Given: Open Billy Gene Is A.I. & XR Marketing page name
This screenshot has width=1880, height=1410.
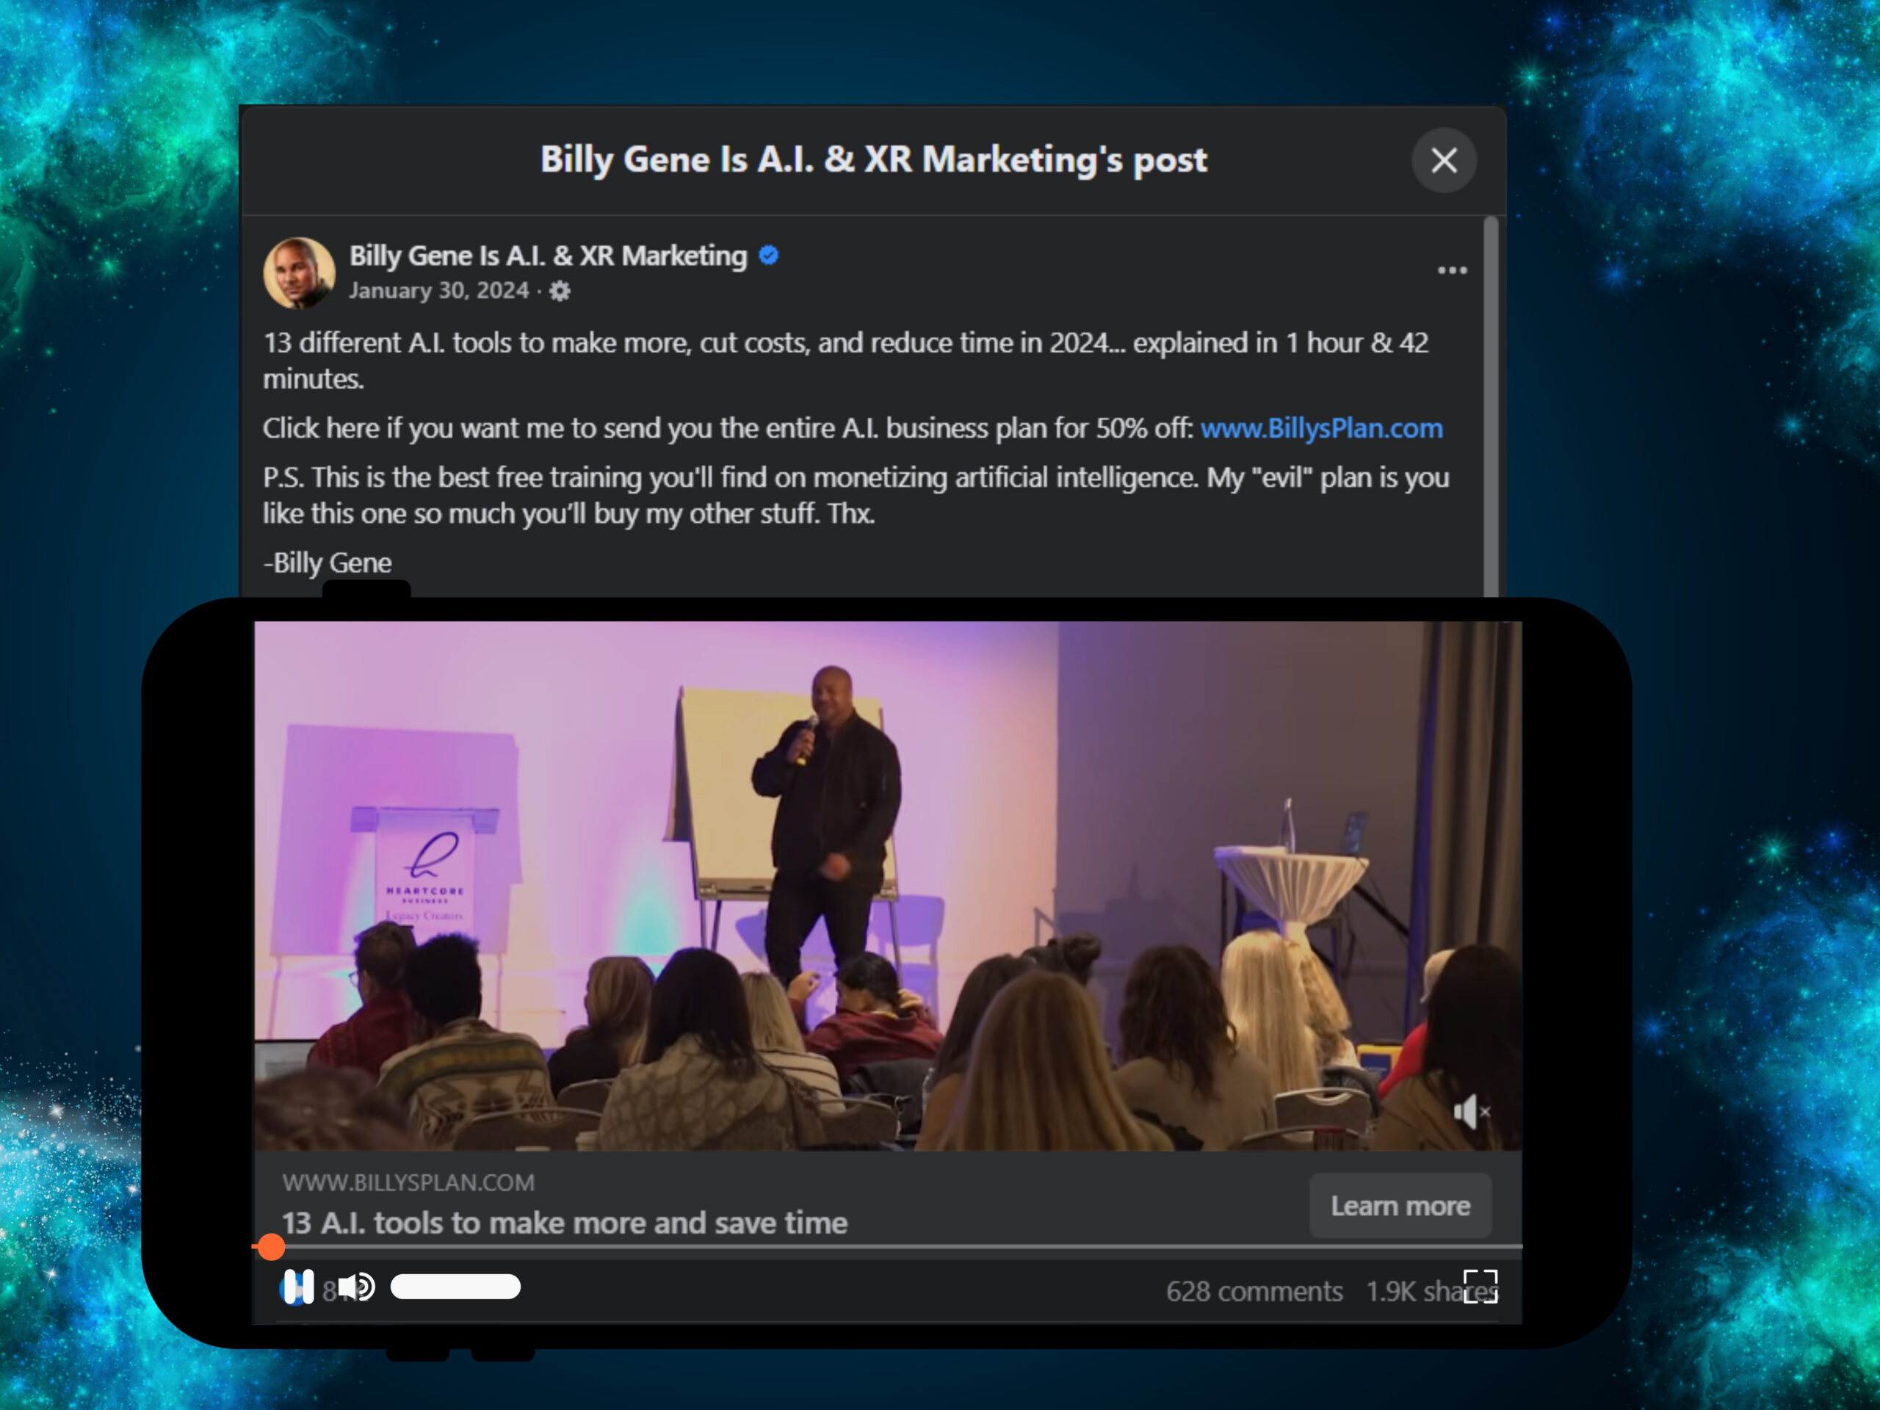Looking at the screenshot, I should (x=548, y=255).
